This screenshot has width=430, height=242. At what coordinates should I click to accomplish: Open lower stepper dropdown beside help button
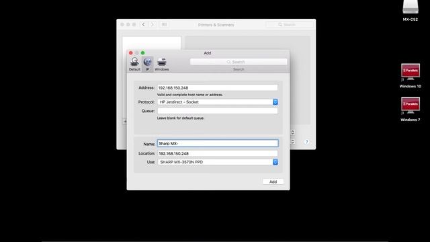click(293, 142)
